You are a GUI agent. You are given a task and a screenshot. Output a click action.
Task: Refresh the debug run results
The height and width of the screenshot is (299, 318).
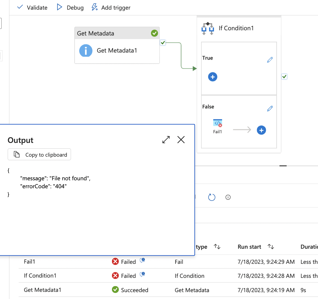(212, 197)
